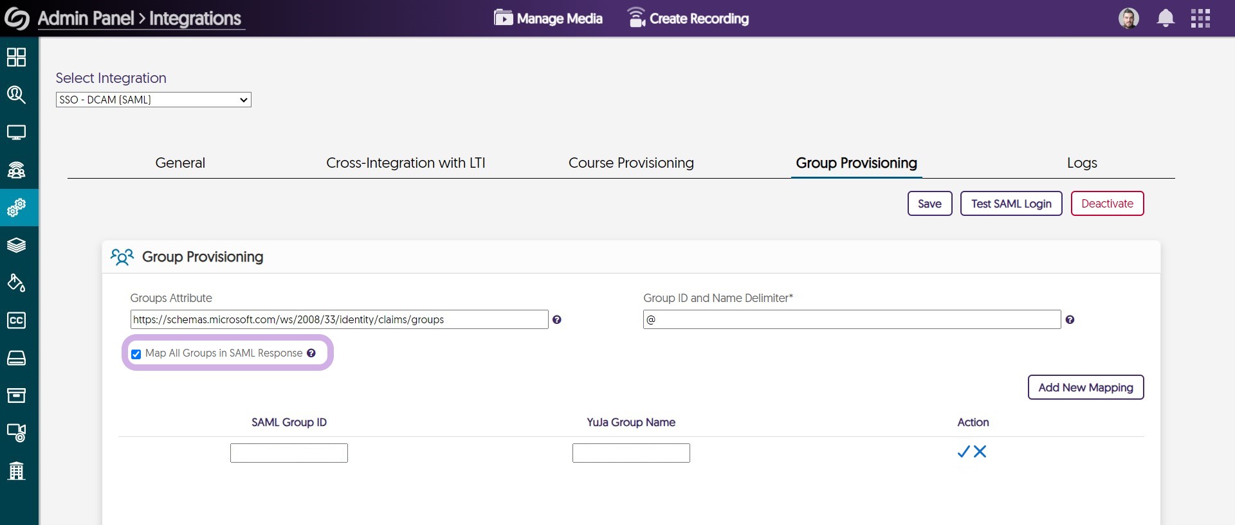
Task: Expand the Select Integration dropdown
Action: point(153,100)
